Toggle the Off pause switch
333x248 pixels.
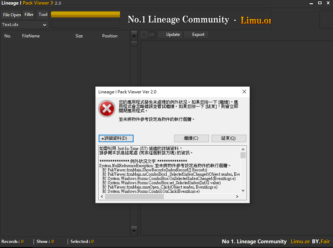pos(148,35)
